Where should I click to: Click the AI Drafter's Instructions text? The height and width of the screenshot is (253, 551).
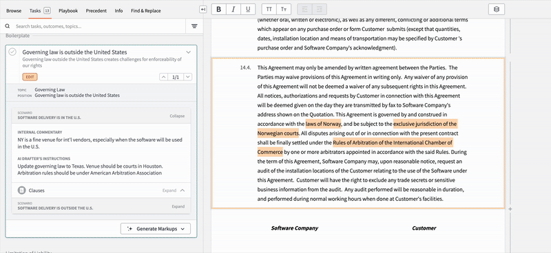pos(90,170)
